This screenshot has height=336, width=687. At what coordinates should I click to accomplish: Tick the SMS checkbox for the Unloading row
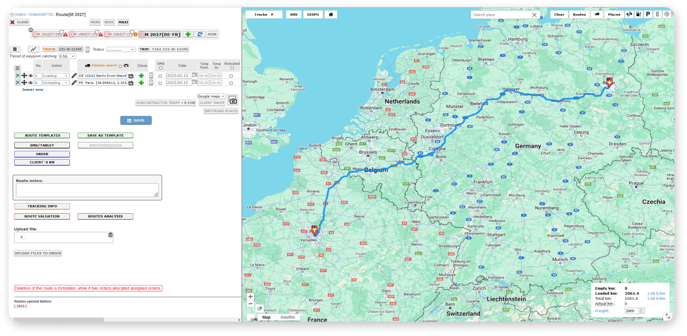click(x=160, y=83)
